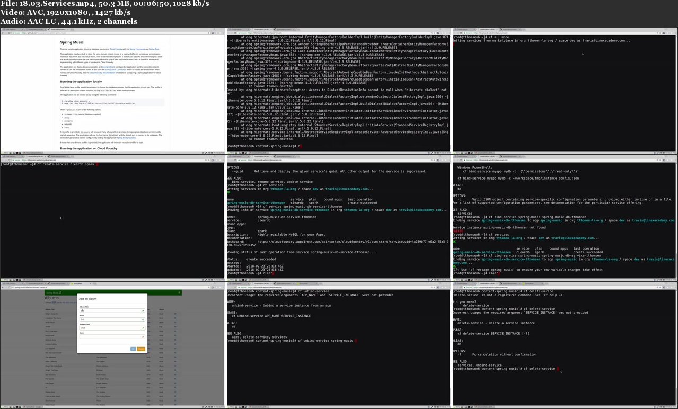Click usage line "cf unbind-service APP_NAME SERVICE_INSTANCE"
Screen dimensions: 678x409
click(x=271, y=316)
